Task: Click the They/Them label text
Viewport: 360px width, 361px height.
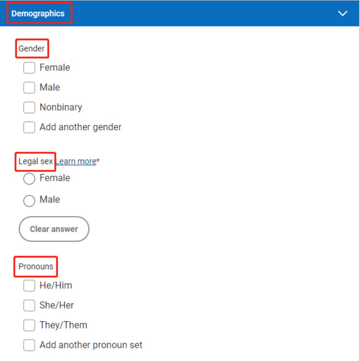Action: 63,325
